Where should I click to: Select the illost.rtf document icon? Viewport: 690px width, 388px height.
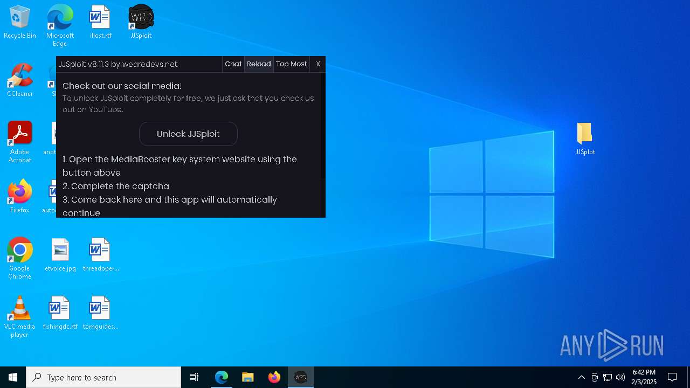[100, 23]
